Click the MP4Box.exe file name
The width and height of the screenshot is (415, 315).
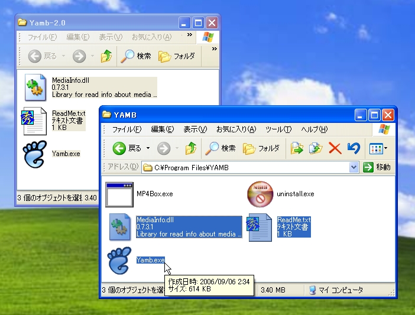154,194
